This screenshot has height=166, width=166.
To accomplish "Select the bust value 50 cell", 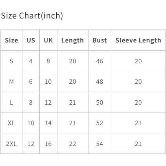I will [100, 102].
